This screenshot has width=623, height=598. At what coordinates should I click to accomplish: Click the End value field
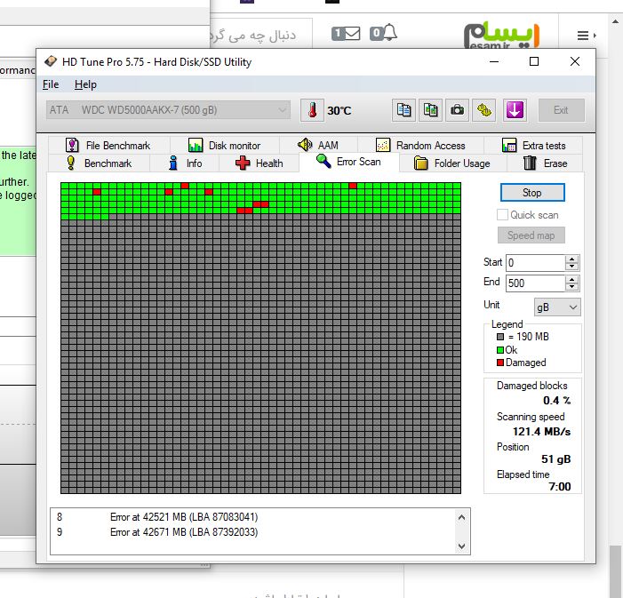(x=535, y=283)
